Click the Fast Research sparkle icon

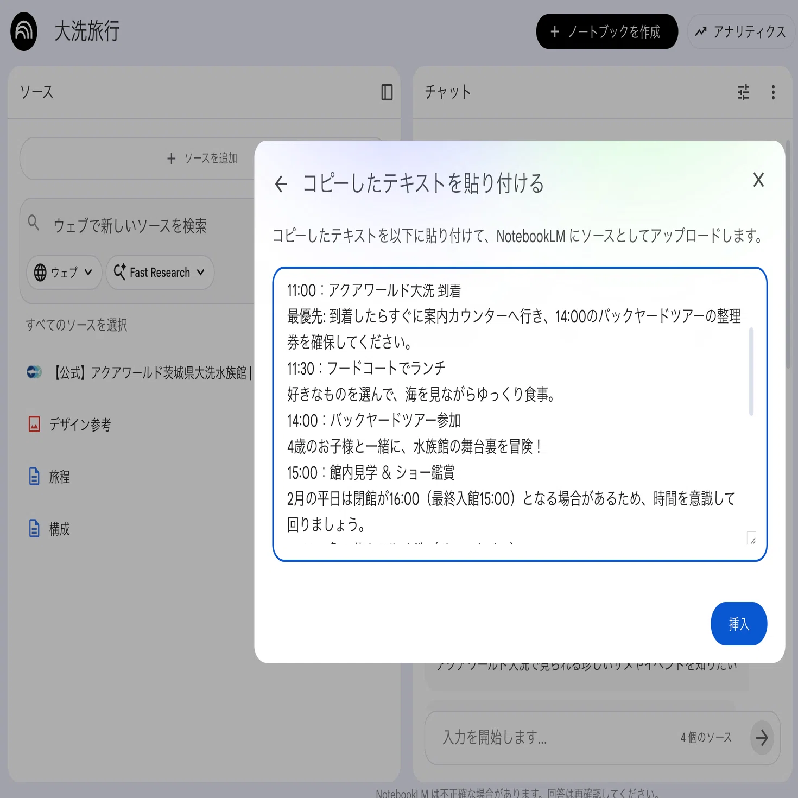tap(120, 271)
